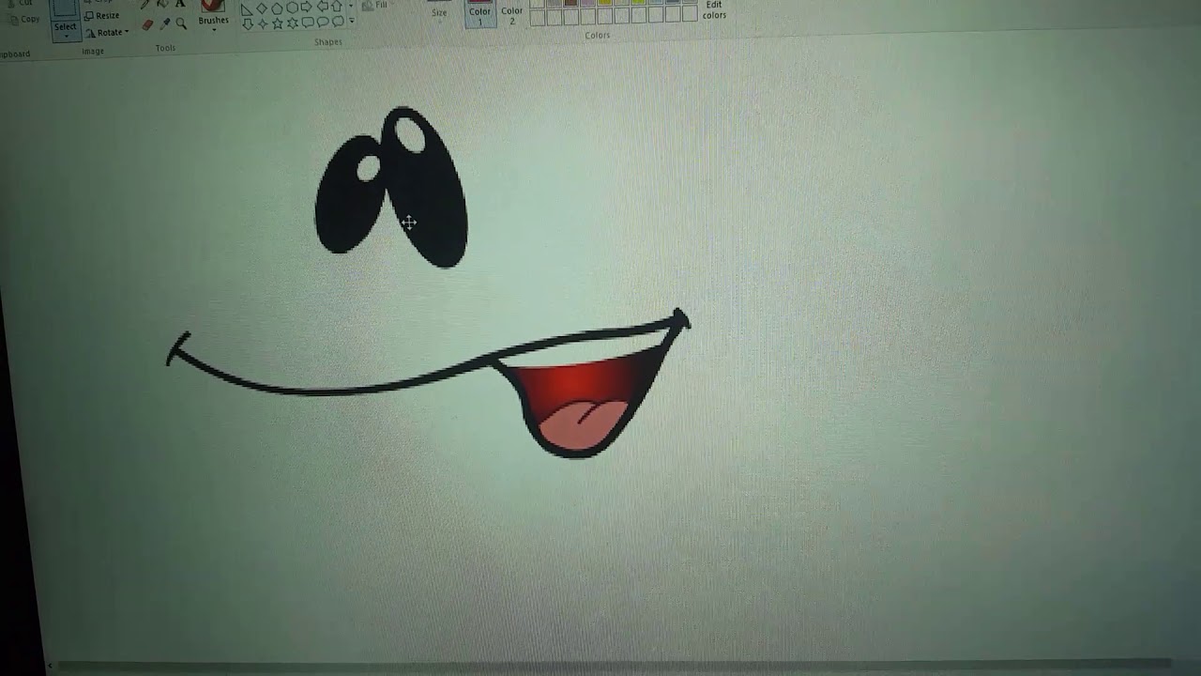Expand the Brushes dropdown arrow
This screenshot has width=1201, height=676.
point(214,29)
